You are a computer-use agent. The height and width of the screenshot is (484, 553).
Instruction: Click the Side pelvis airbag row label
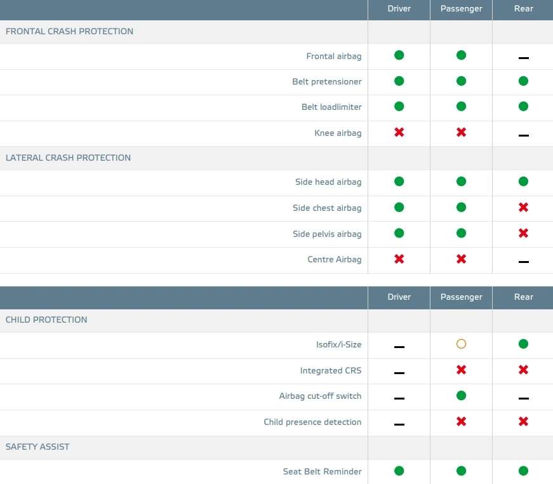327,234
